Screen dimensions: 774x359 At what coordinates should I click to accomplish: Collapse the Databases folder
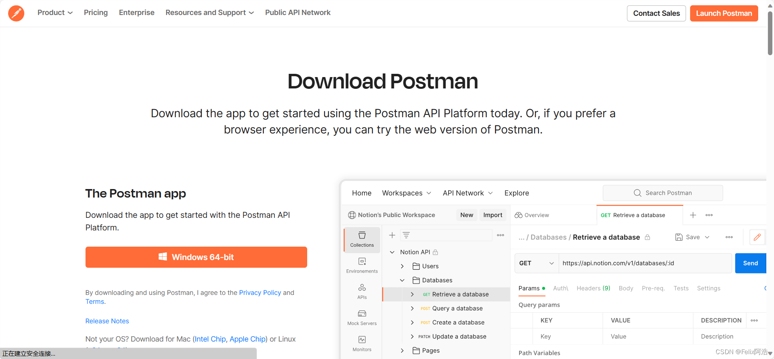coord(402,280)
